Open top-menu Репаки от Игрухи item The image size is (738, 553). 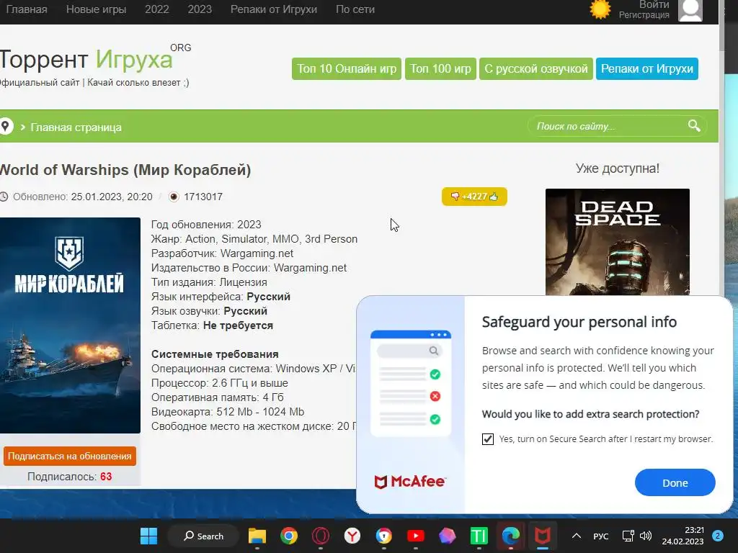pyautogui.click(x=273, y=9)
